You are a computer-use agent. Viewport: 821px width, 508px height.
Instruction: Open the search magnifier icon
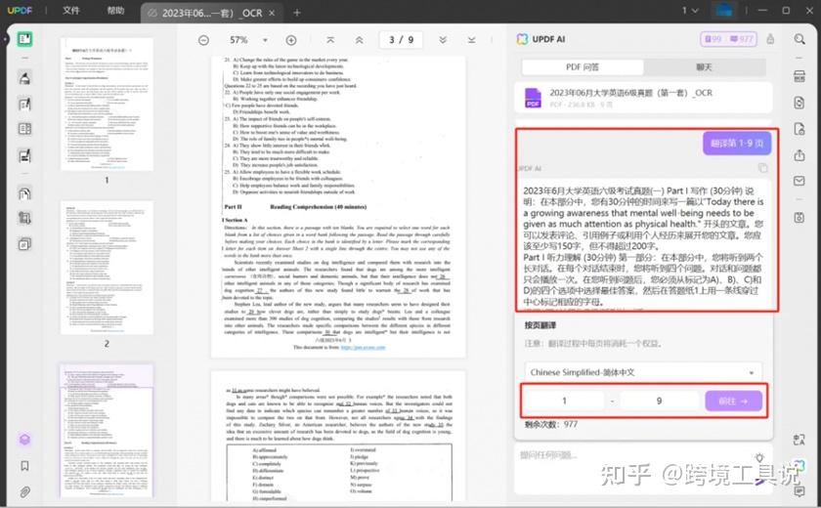pyautogui.click(x=799, y=39)
